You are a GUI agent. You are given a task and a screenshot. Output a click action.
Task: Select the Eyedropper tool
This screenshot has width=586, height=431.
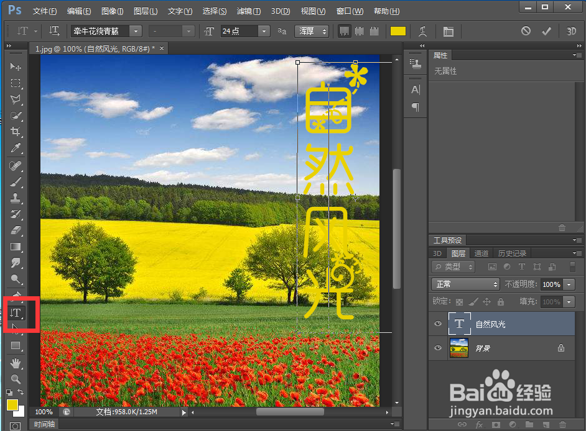tap(16, 148)
